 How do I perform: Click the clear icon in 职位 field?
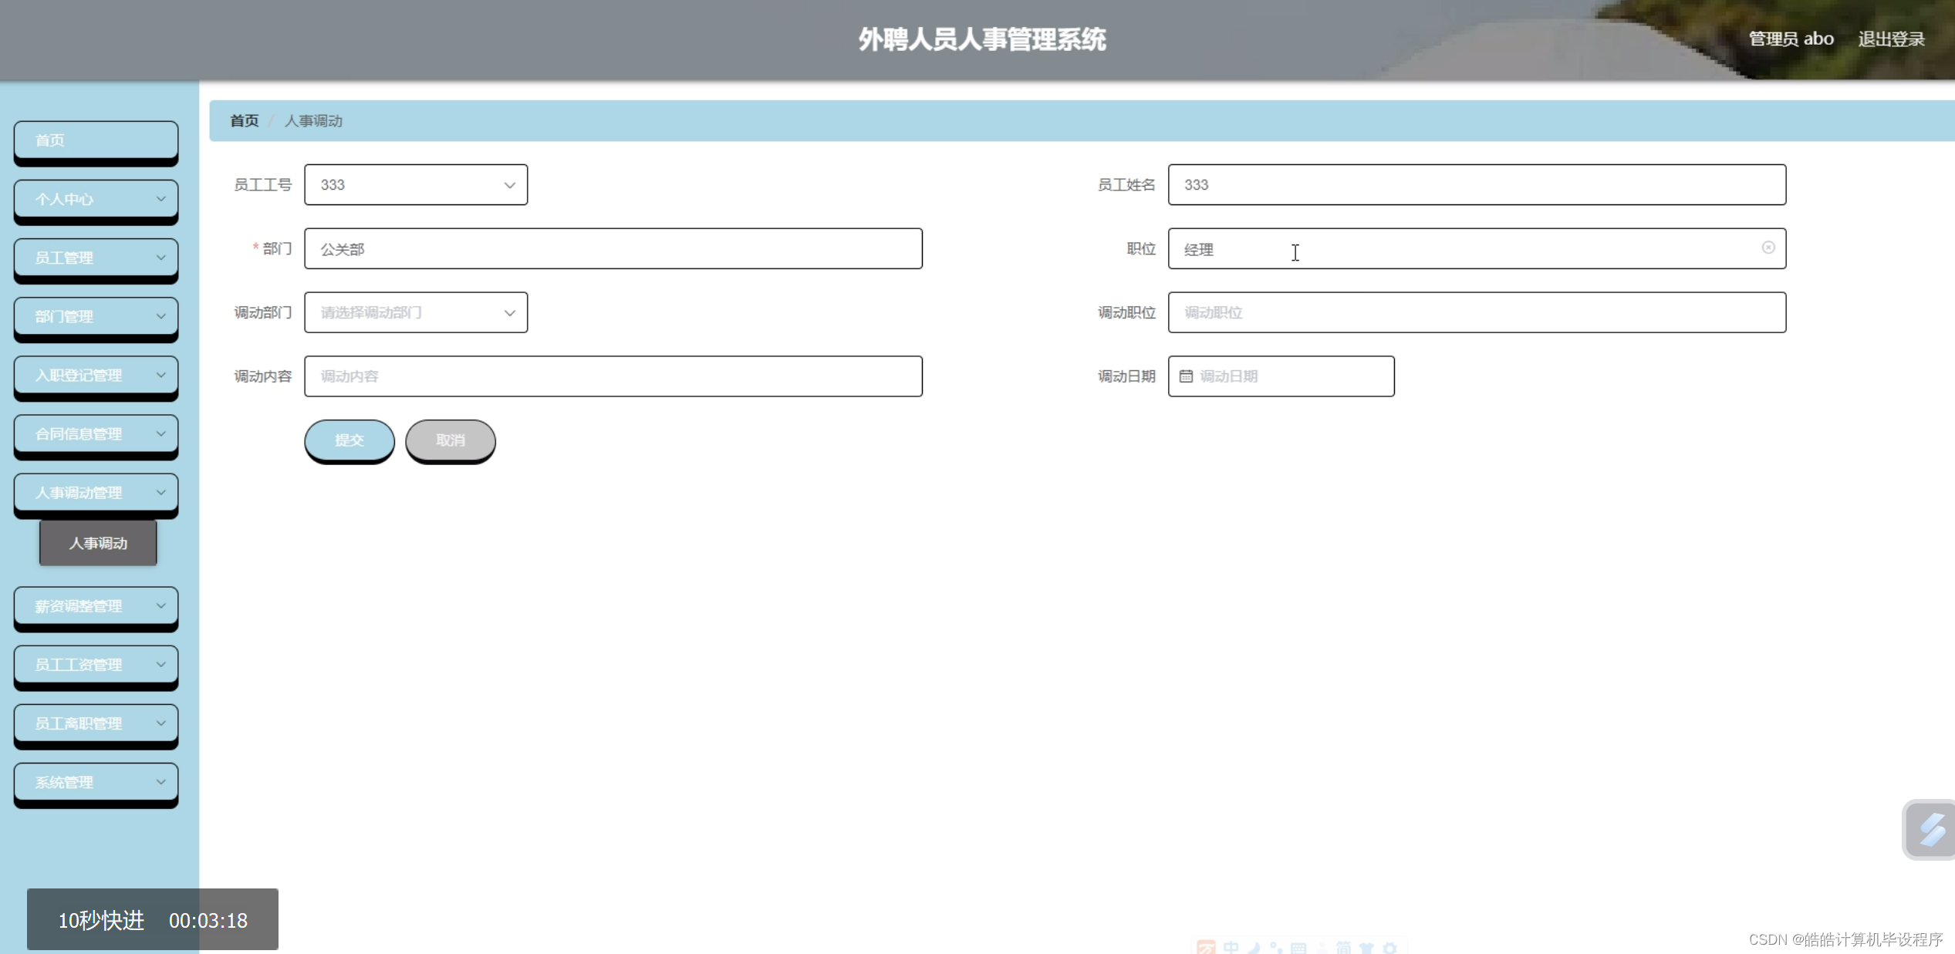pos(1768,248)
